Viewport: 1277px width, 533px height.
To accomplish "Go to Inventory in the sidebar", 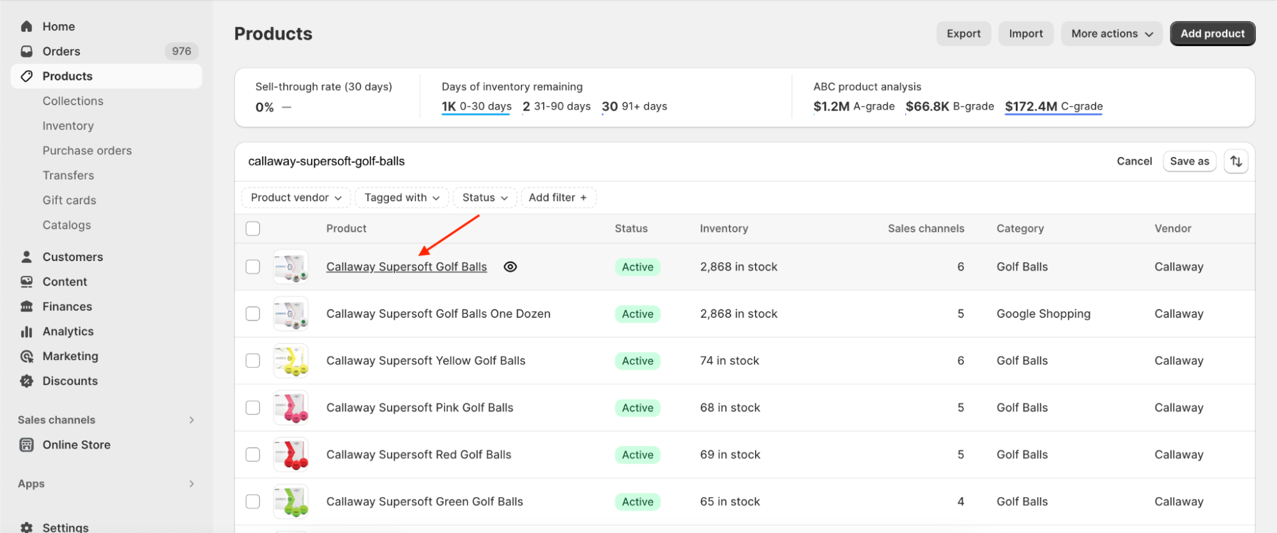I will pos(68,126).
